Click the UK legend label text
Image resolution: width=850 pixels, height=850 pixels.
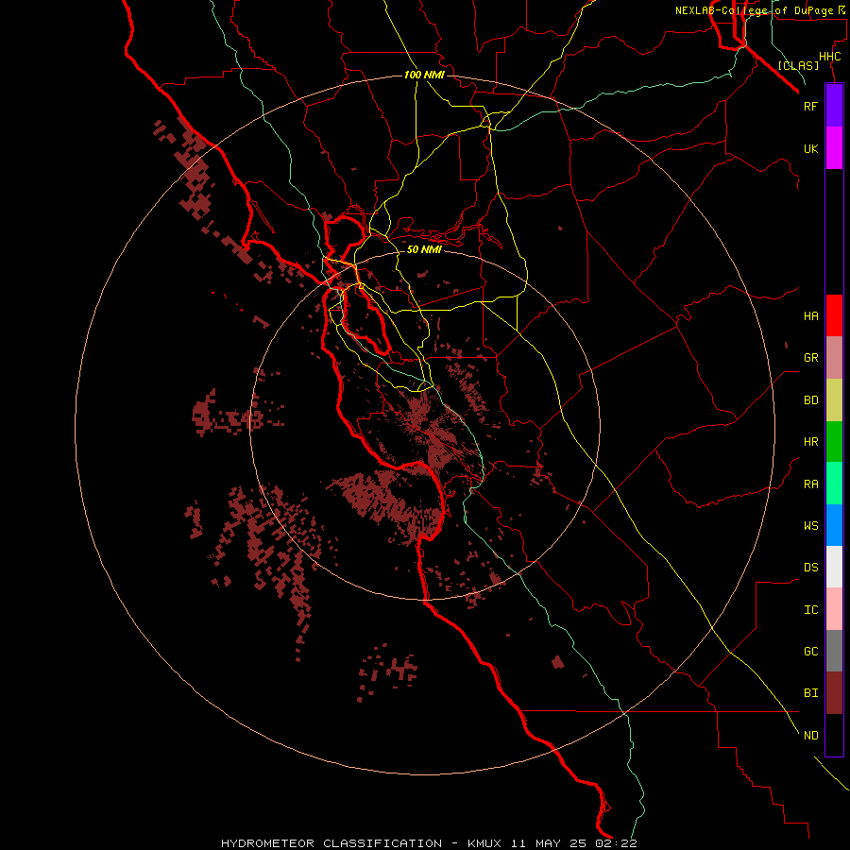[810, 148]
